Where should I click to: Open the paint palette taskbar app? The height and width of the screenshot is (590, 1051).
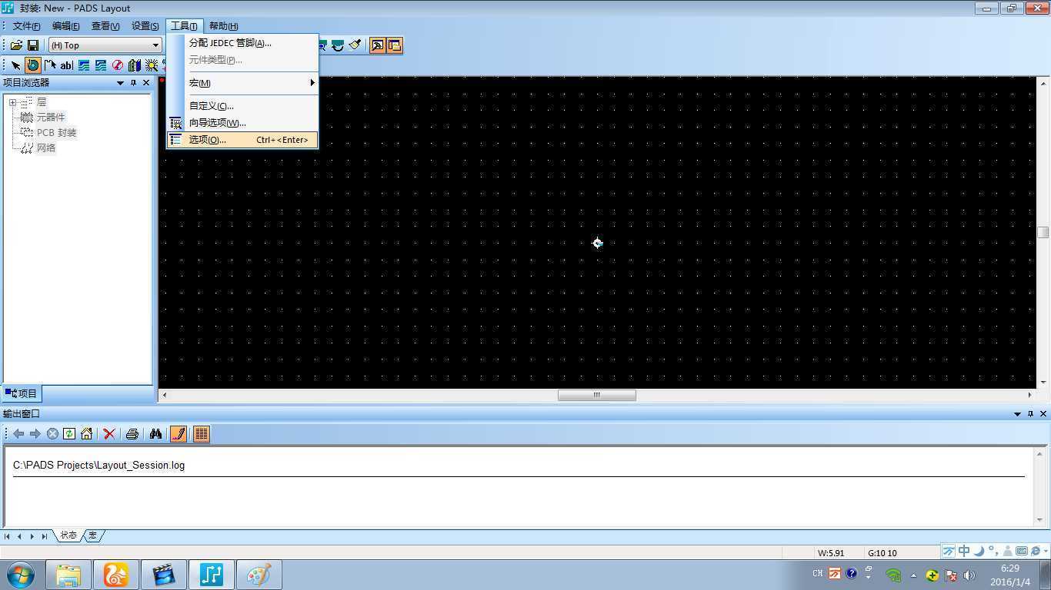259,575
